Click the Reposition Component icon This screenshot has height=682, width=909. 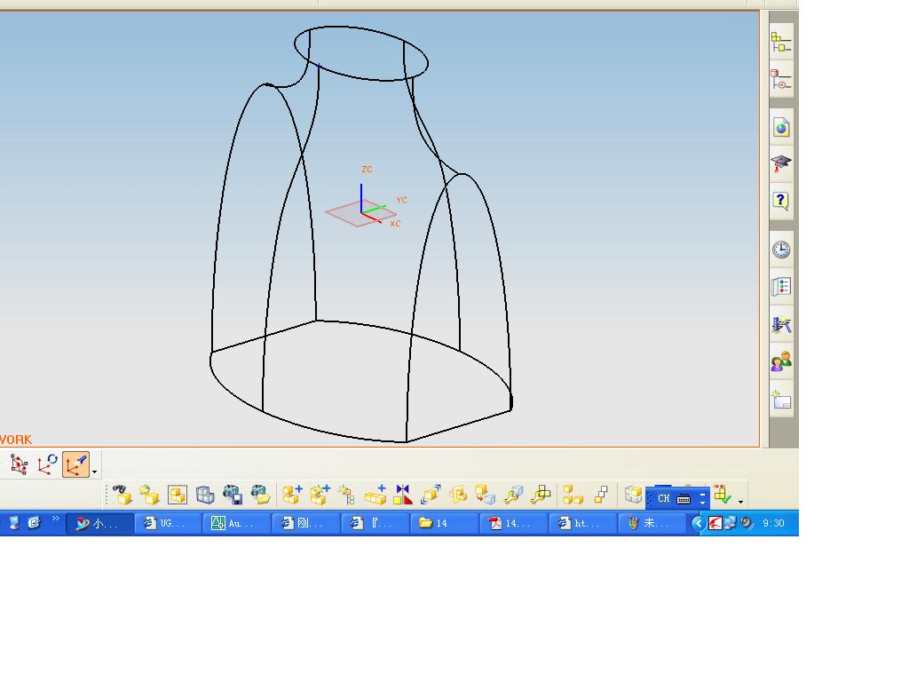click(x=431, y=495)
